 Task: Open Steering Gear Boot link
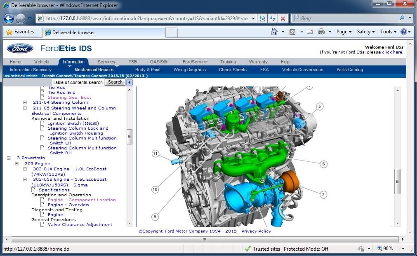coord(69,98)
